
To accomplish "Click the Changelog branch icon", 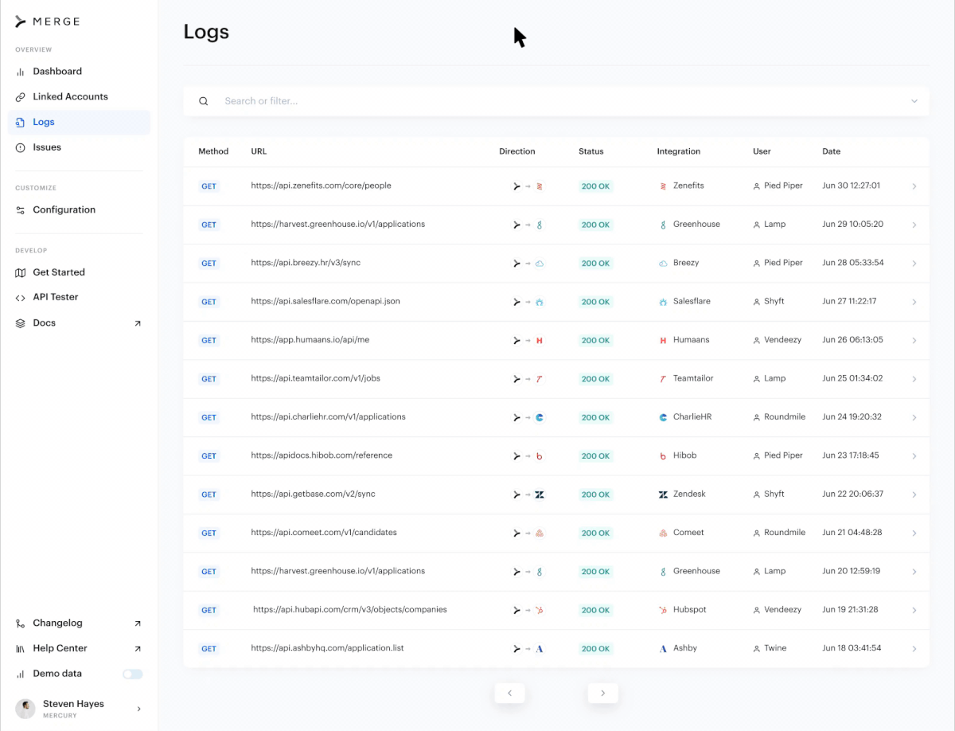I will coord(21,623).
